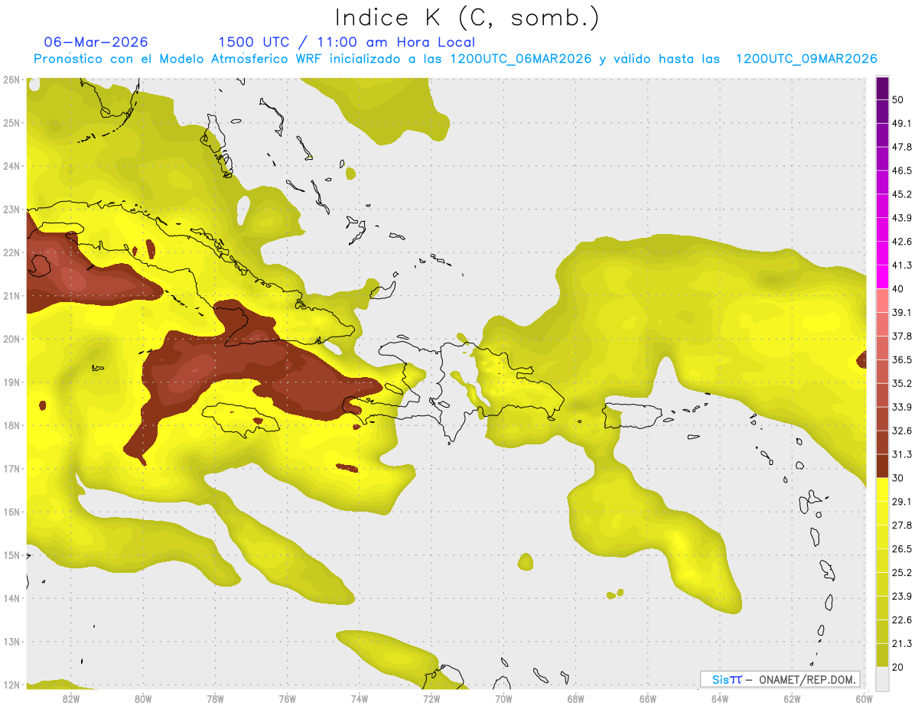Click the longitude label '60W'
The height and width of the screenshot is (709, 918).
[x=864, y=698]
